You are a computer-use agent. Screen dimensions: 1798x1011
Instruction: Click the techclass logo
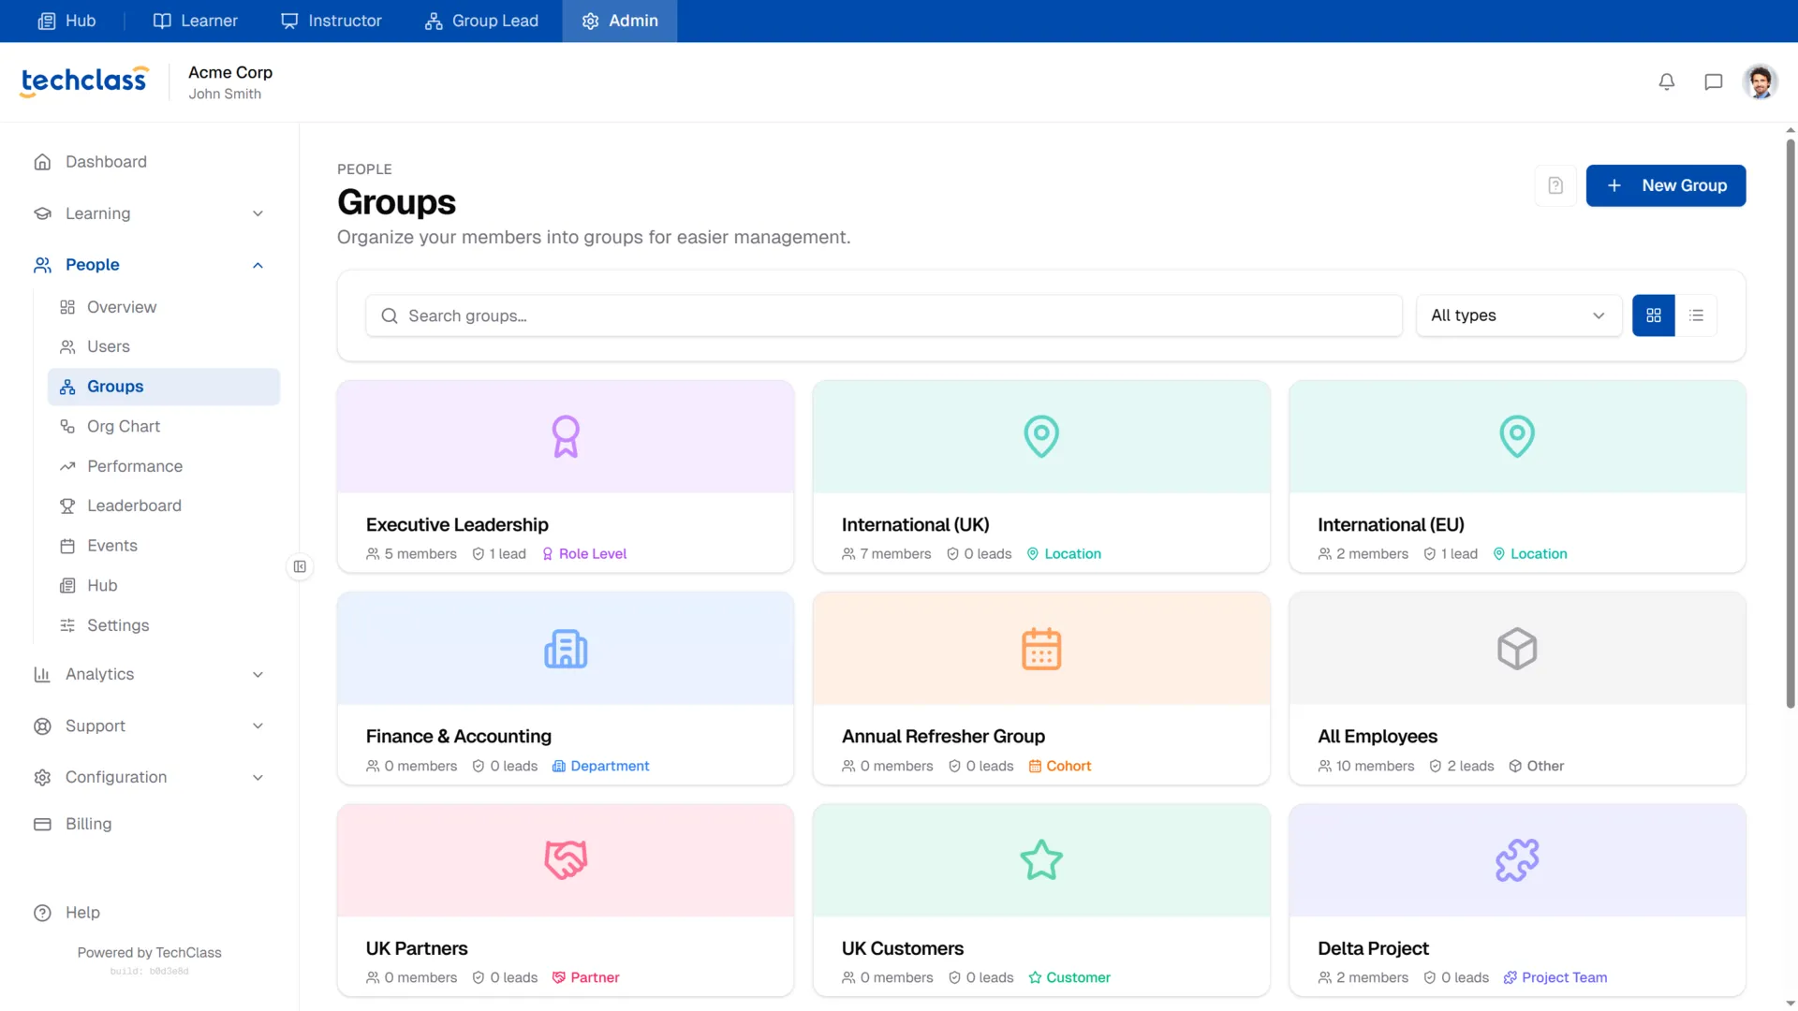click(84, 81)
